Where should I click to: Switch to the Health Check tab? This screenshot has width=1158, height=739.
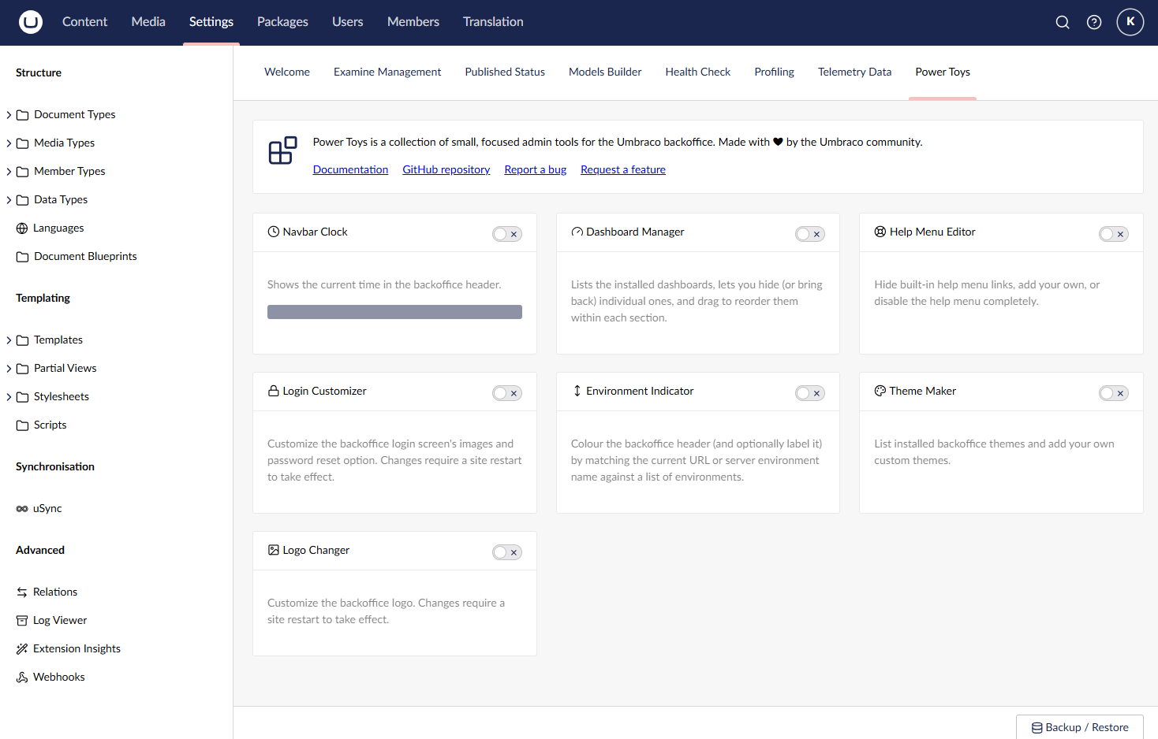(698, 72)
